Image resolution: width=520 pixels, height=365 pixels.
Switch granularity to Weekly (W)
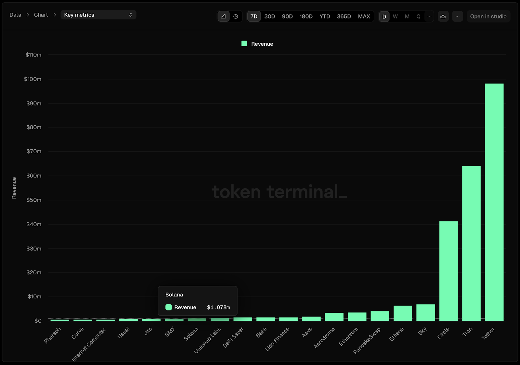click(395, 16)
